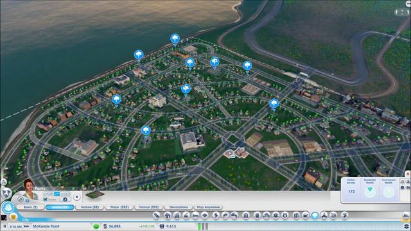Click the round blue City skyline button

8,207
